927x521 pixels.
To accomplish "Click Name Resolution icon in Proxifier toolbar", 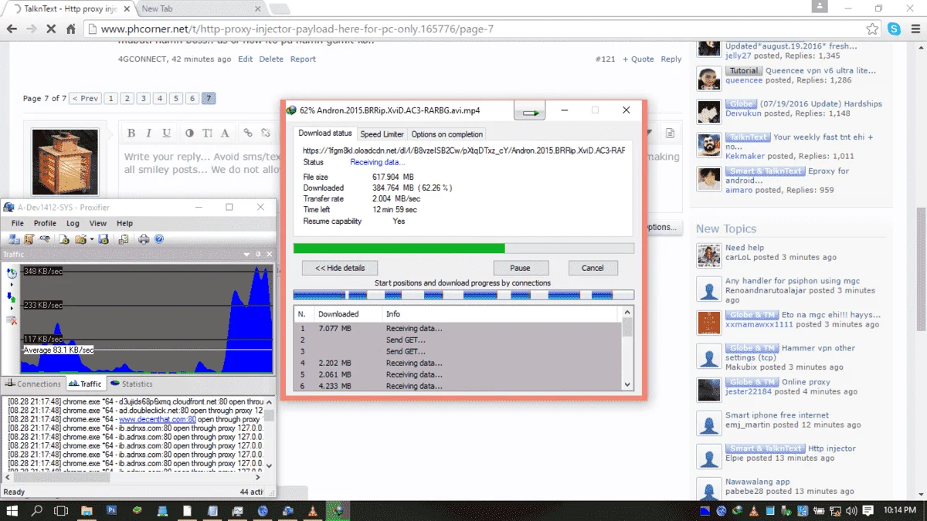I will [x=44, y=239].
